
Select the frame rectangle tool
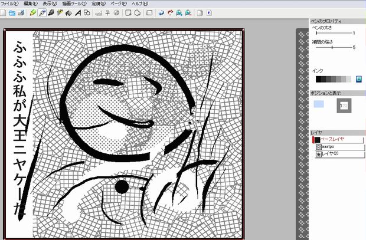pos(149,13)
